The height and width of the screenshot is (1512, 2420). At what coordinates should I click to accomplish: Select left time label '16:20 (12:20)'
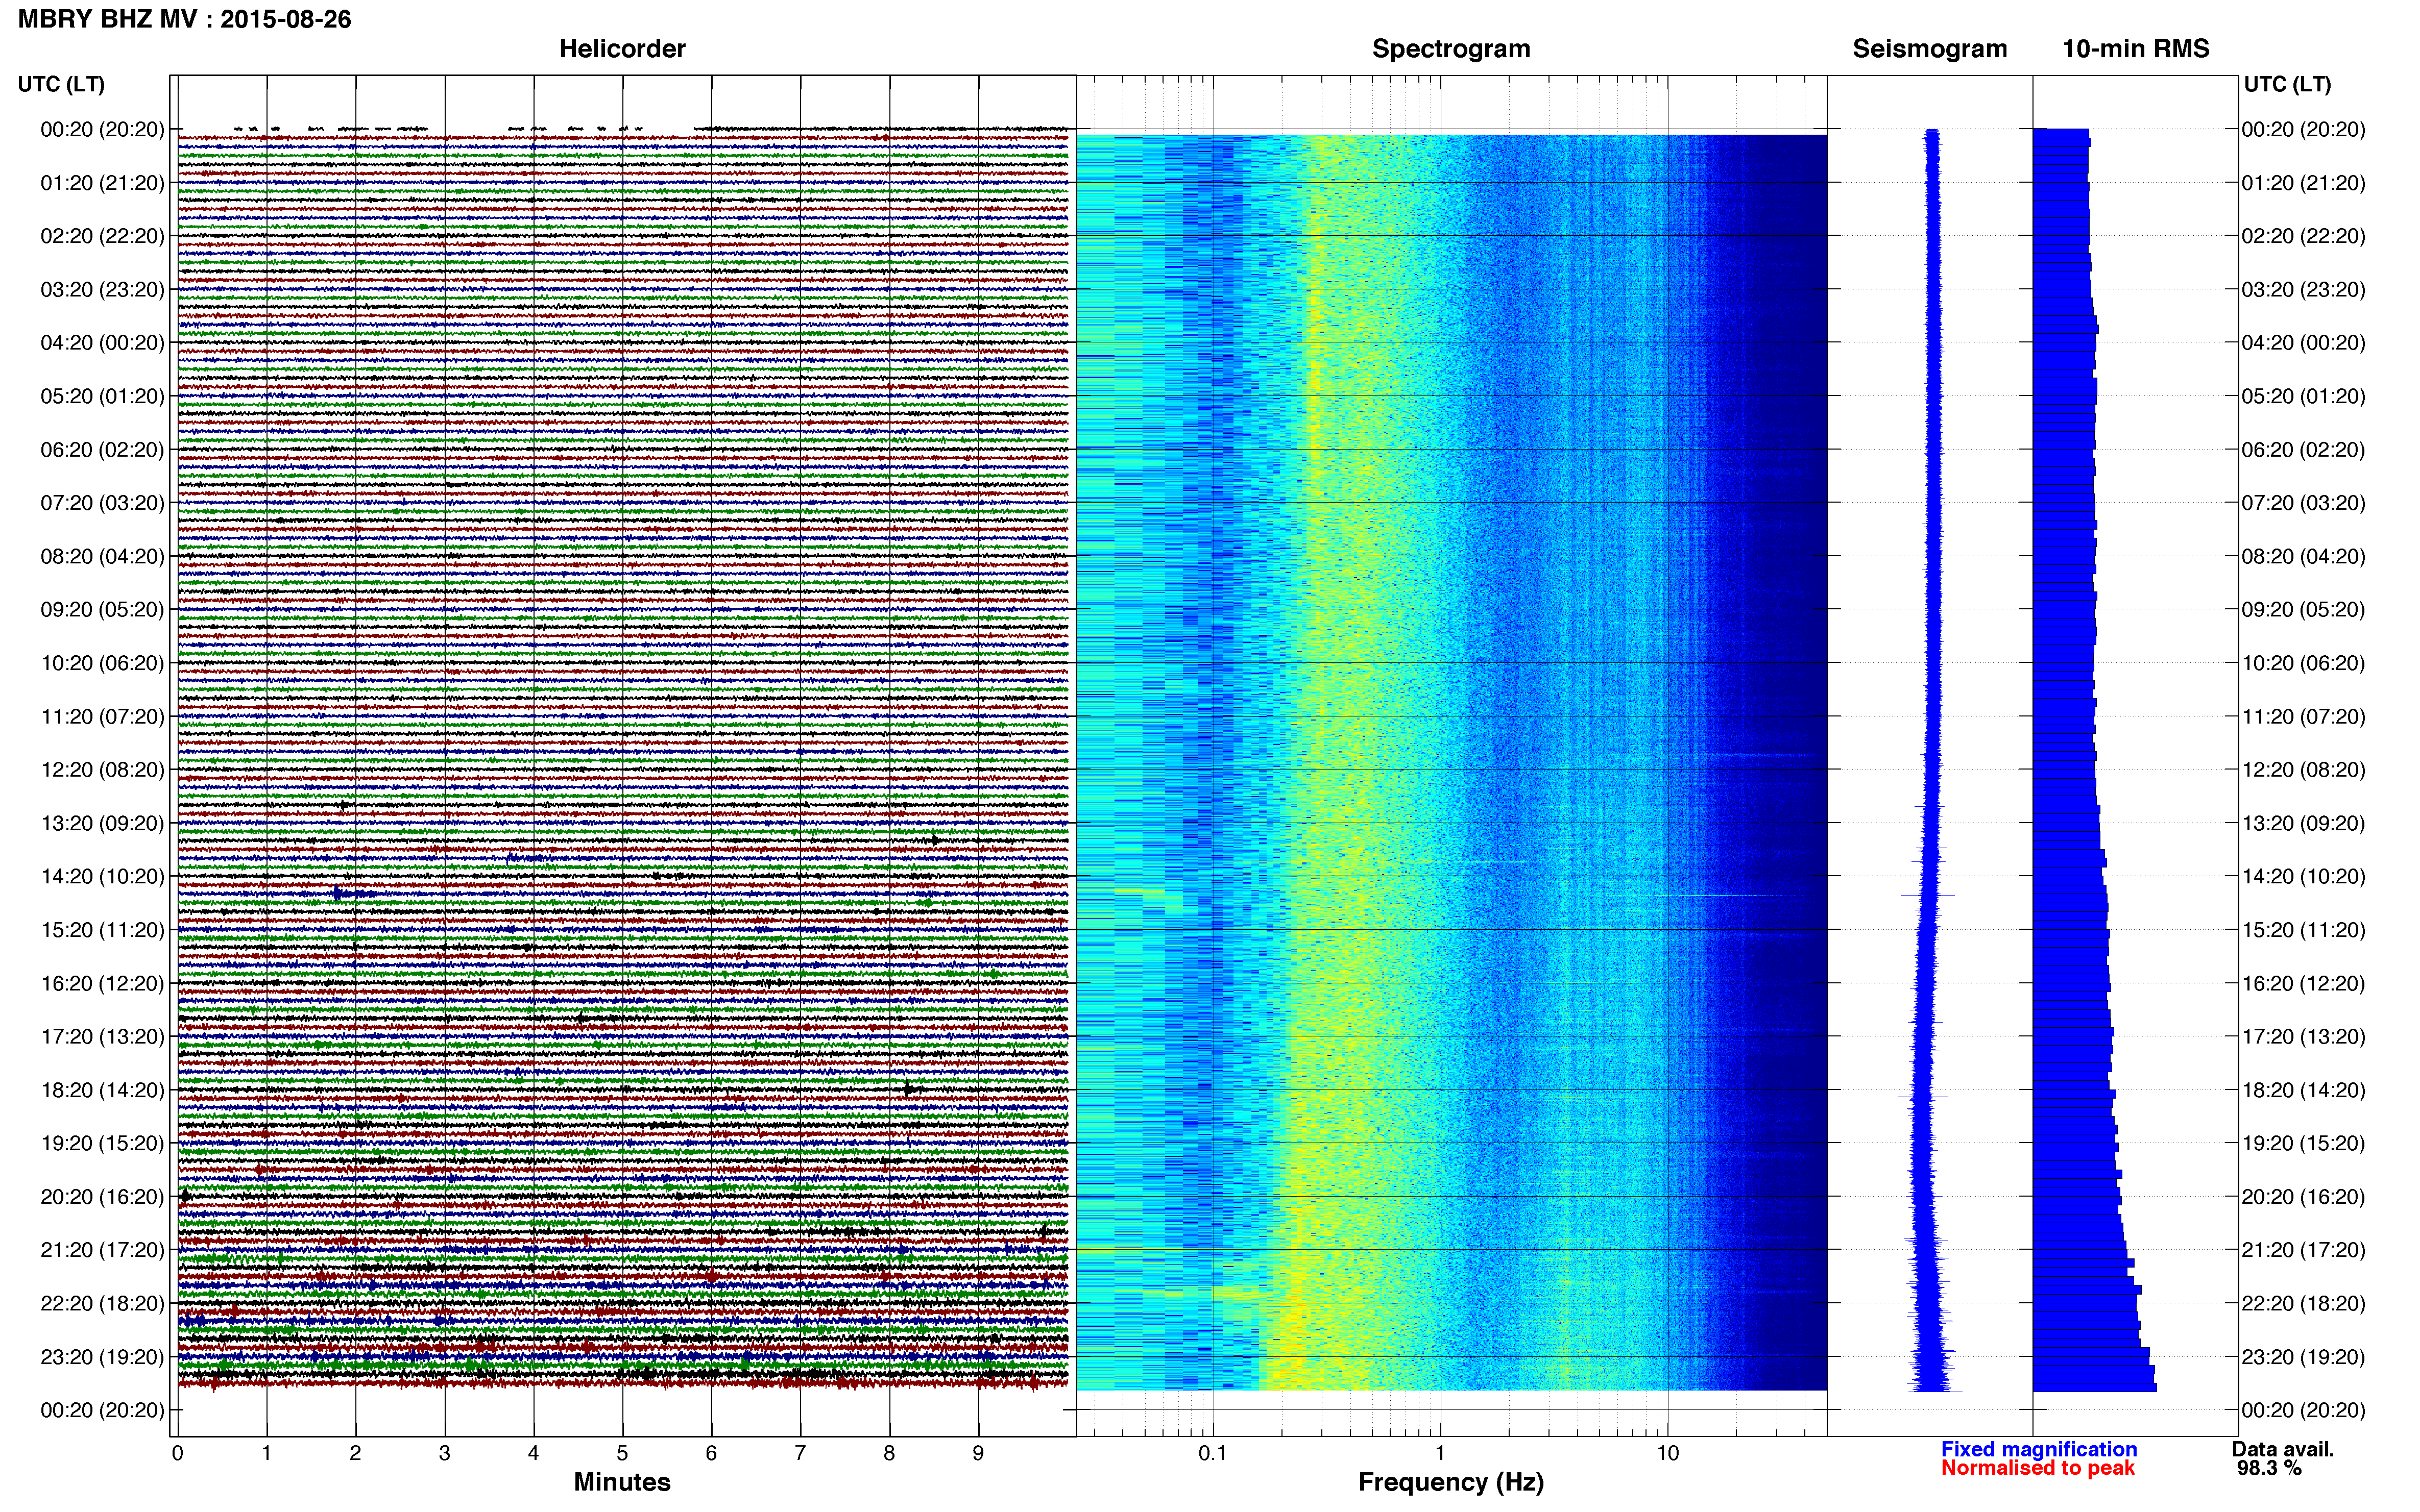point(102,984)
